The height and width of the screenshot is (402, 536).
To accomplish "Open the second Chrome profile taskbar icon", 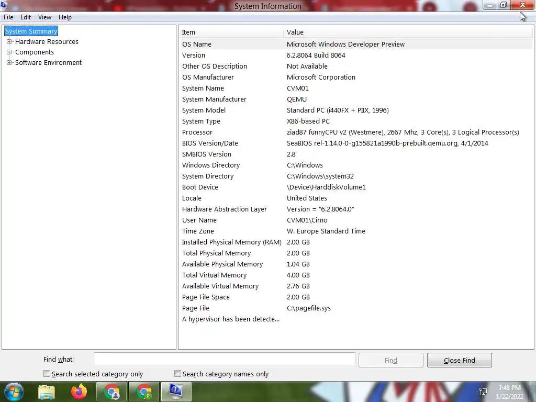I will (144, 392).
